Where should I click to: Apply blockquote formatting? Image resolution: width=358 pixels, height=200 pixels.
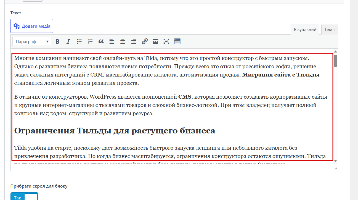(x=101, y=41)
